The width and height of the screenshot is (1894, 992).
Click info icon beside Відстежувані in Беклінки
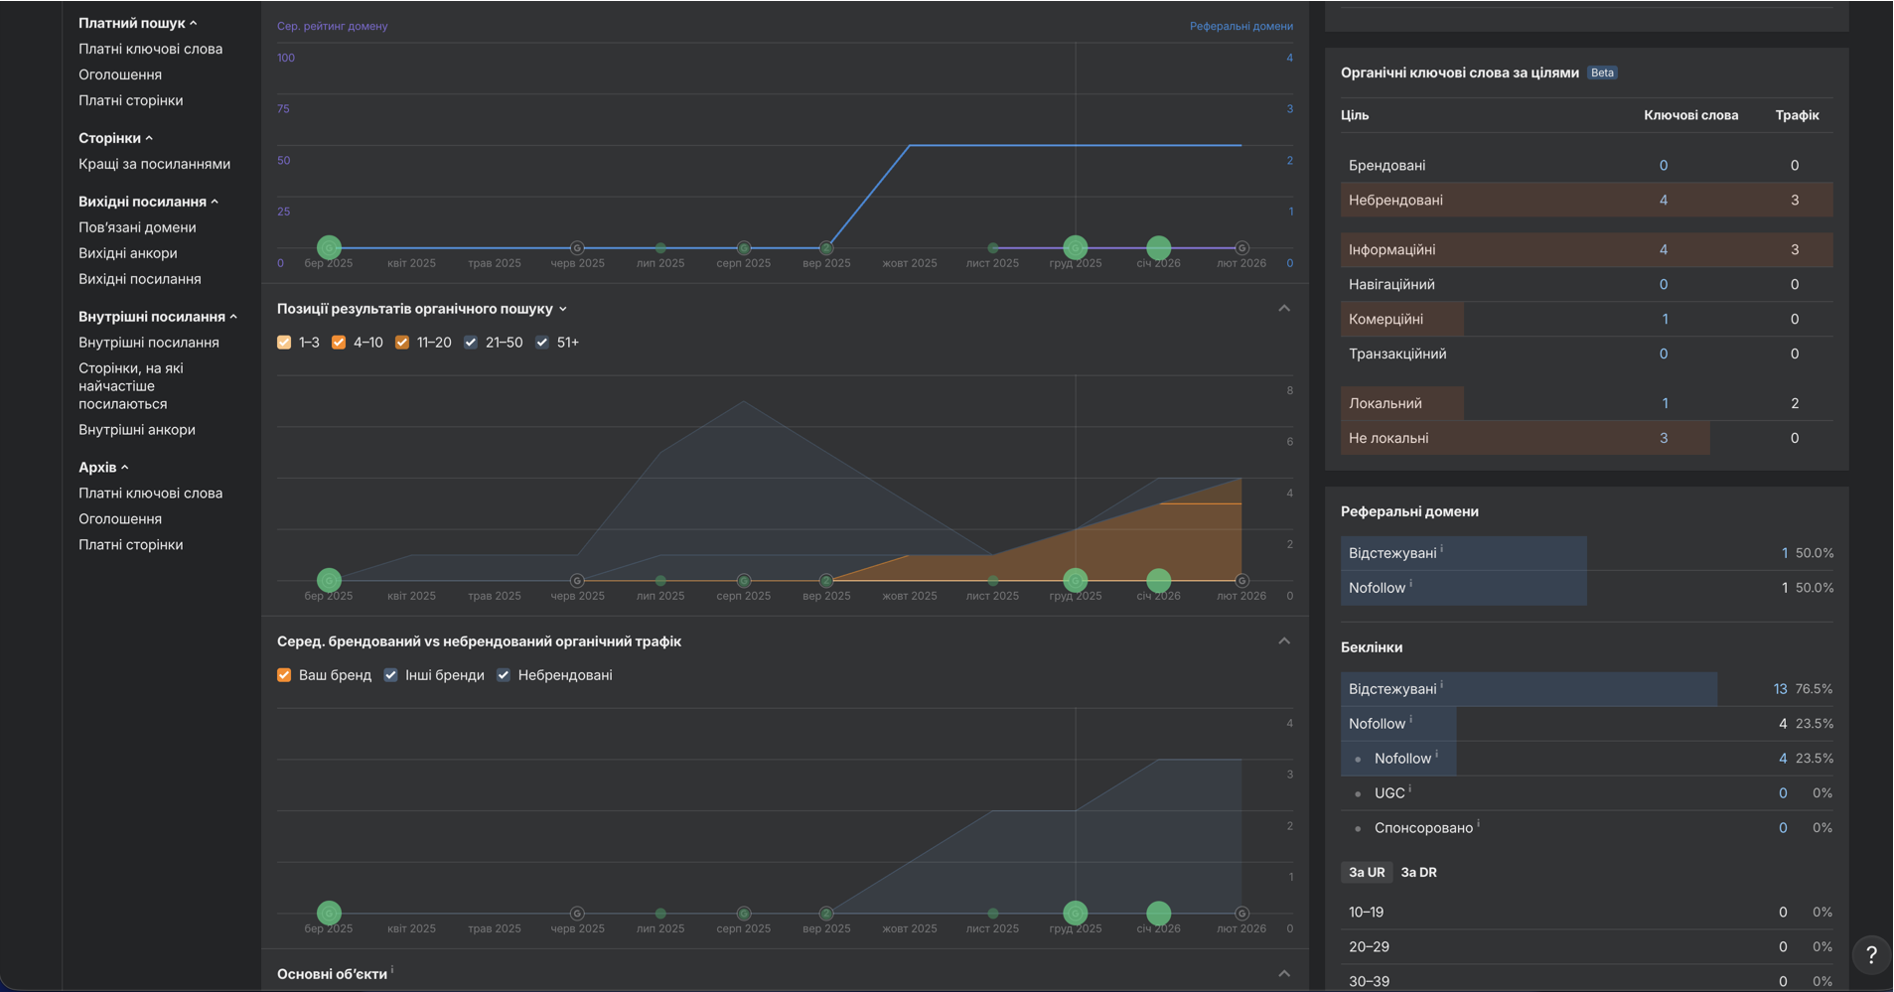pos(1442,685)
